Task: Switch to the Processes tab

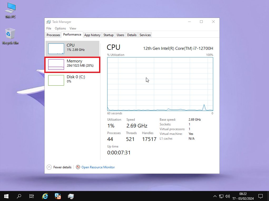Action: pyautogui.click(x=53, y=35)
